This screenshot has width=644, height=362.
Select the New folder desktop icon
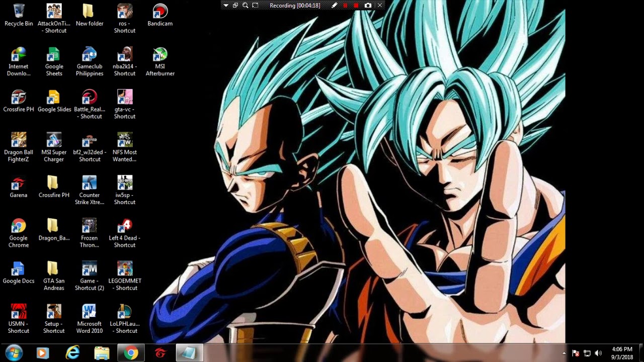click(89, 16)
